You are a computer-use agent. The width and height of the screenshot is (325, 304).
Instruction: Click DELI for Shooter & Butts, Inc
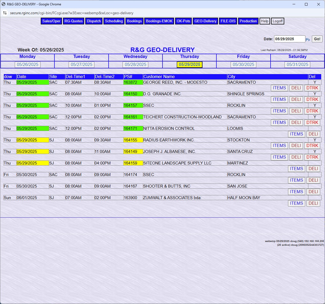(313, 192)
